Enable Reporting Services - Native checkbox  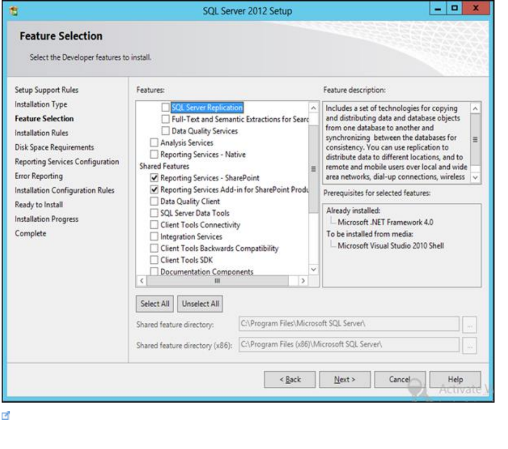[154, 154]
